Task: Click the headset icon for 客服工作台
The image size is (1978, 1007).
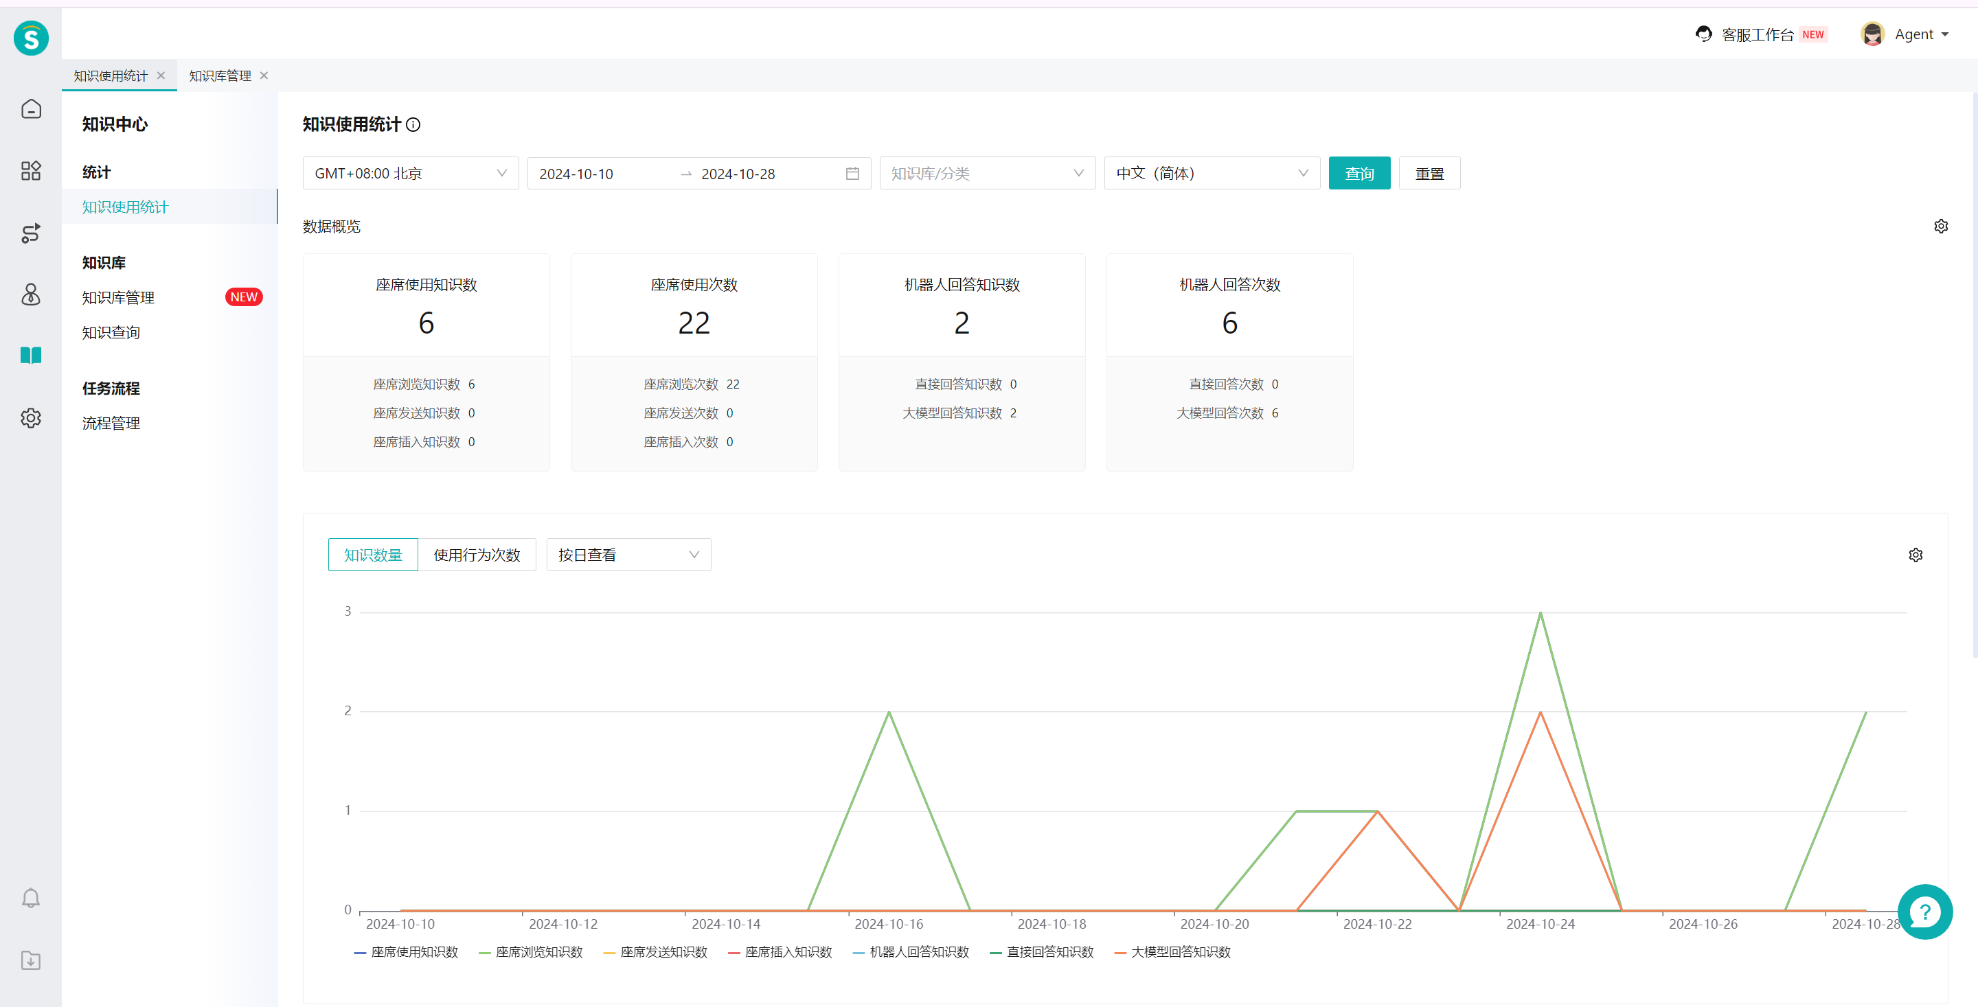Action: (1704, 34)
